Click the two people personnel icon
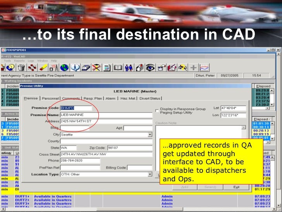 pos(129,68)
